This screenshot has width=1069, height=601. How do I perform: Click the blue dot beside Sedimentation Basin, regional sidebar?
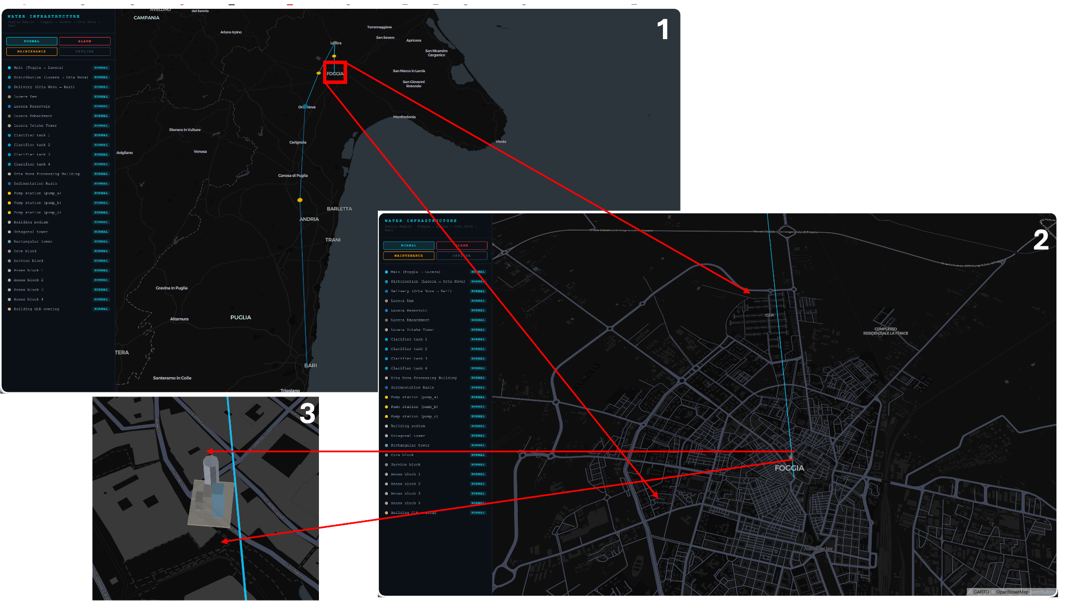point(9,184)
